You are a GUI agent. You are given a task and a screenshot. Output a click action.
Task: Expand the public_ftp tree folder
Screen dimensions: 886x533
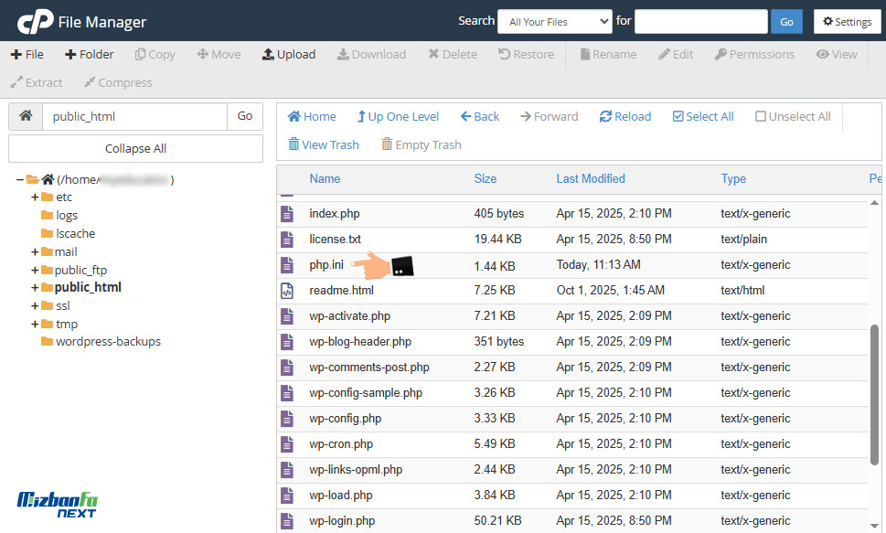tap(36, 271)
